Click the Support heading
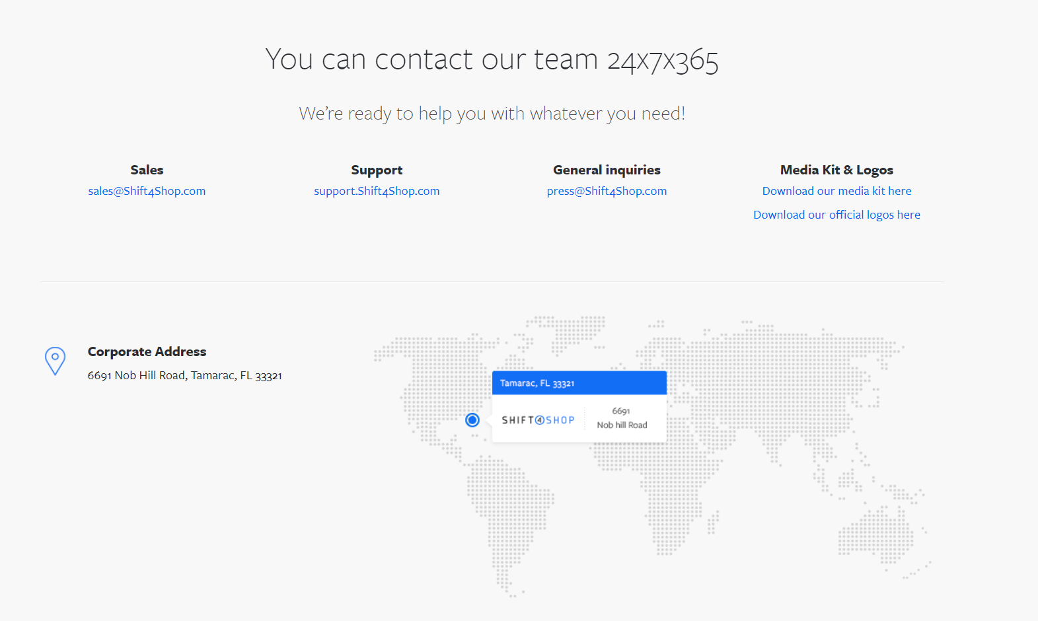Screen dimensions: 1038x621 click(377, 170)
